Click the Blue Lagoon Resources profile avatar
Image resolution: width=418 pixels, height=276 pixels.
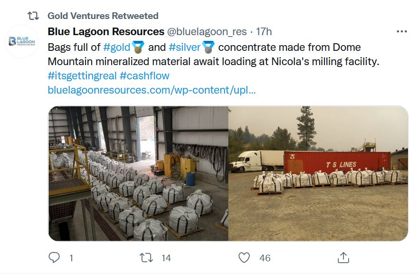(22, 41)
